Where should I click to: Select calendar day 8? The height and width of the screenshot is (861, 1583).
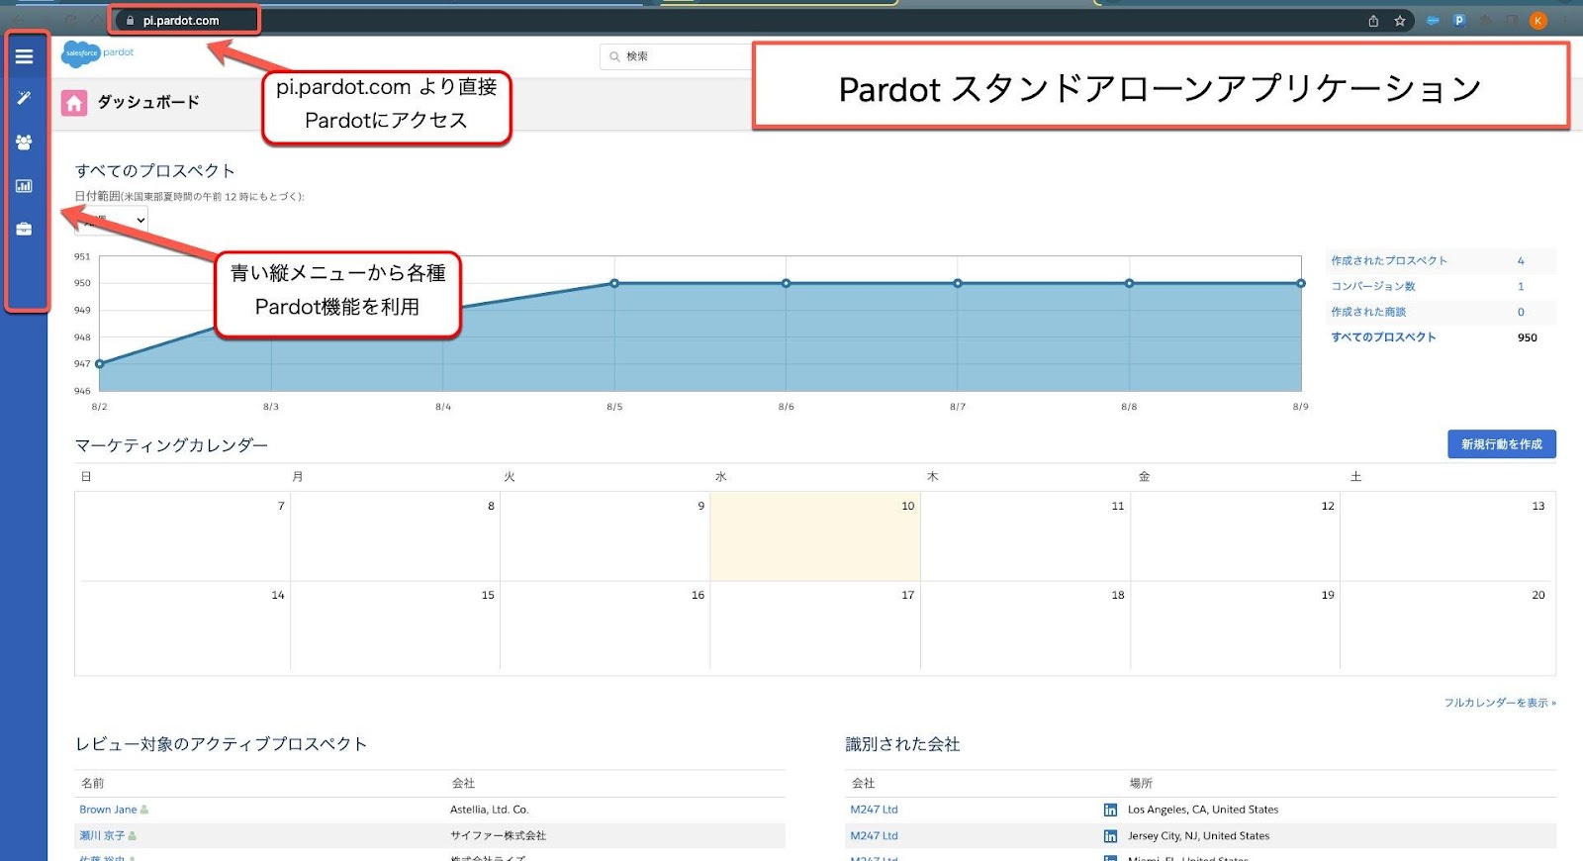point(395,535)
